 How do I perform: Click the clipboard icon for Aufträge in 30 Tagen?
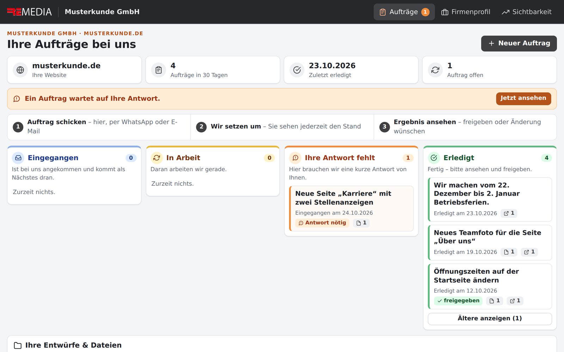click(x=159, y=70)
